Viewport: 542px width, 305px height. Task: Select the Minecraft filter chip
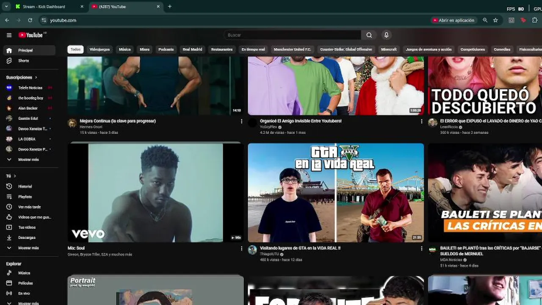tap(389, 50)
